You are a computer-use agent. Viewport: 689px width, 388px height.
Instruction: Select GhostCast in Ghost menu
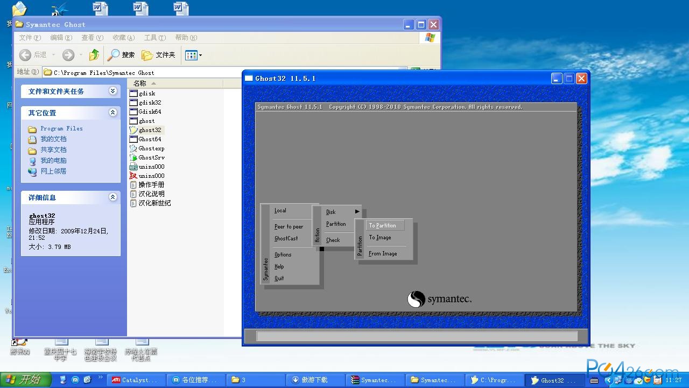point(286,239)
